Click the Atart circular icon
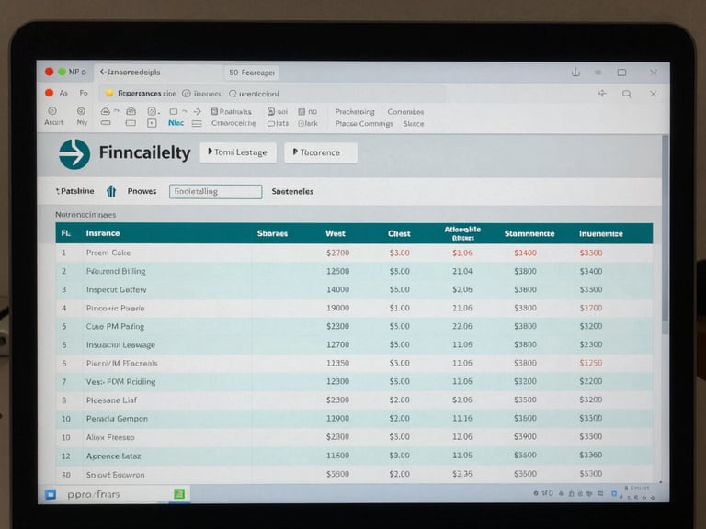This screenshot has height=529, width=706. coord(52,111)
